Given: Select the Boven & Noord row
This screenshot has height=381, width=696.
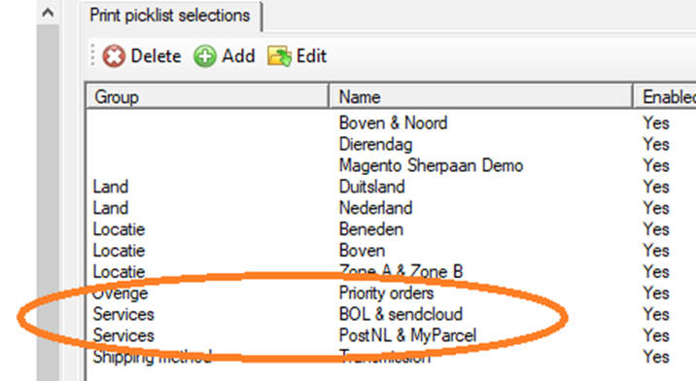Looking at the screenshot, I should click(392, 123).
